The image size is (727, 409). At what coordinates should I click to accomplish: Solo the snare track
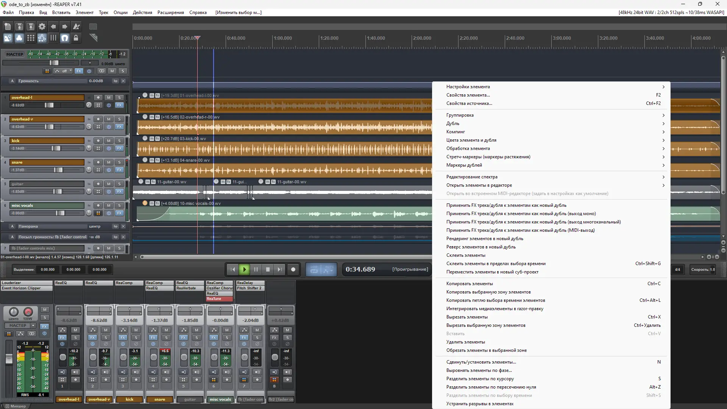tap(119, 162)
